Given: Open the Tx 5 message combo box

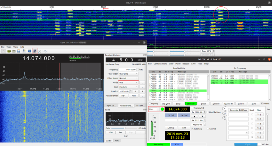Looking at the screenshot, I should pyautogui.click(x=238, y=133).
